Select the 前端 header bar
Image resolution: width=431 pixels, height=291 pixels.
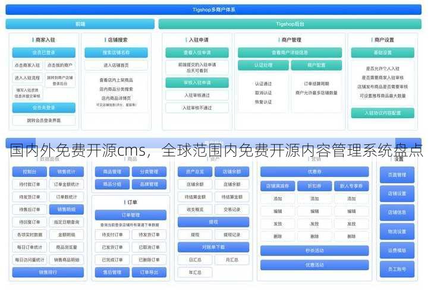(80, 24)
